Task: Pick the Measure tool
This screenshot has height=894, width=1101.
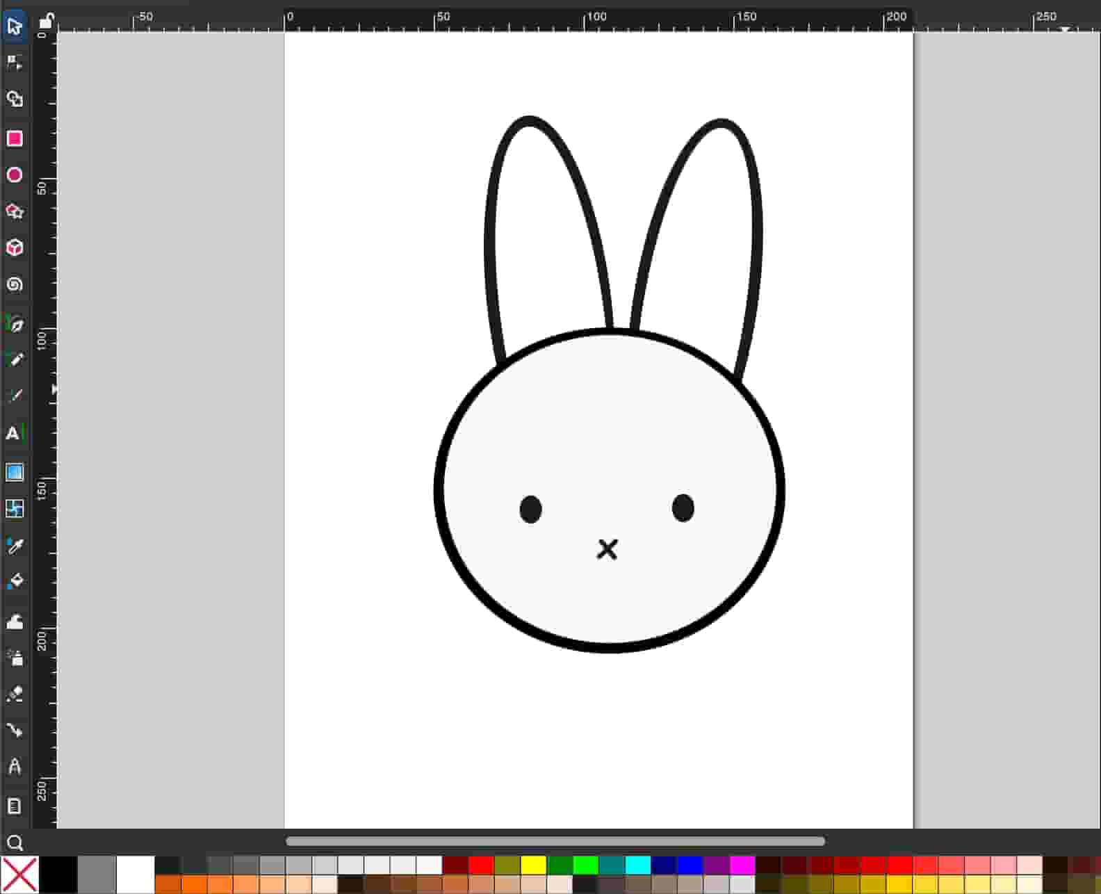Action: tap(15, 766)
